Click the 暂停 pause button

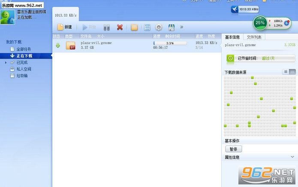pos(234,149)
